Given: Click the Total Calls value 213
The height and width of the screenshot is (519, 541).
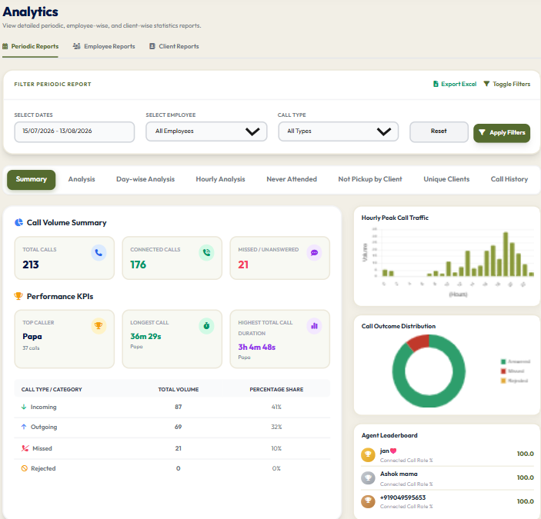Looking at the screenshot, I should pyautogui.click(x=31, y=264).
